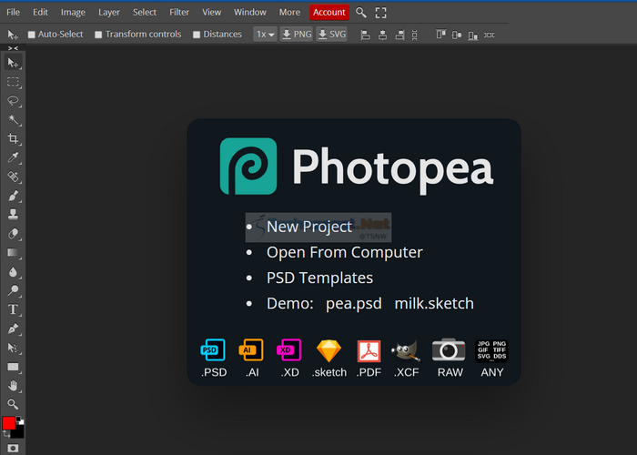Open the File menu
Image resolution: width=637 pixels, height=455 pixels.
pyautogui.click(x=13, y=12)
